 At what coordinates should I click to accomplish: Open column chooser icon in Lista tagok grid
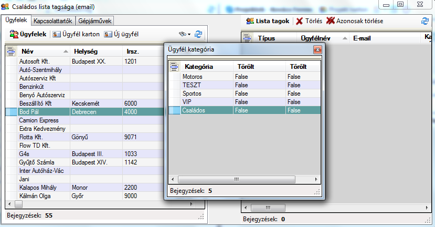click(247, 38)
